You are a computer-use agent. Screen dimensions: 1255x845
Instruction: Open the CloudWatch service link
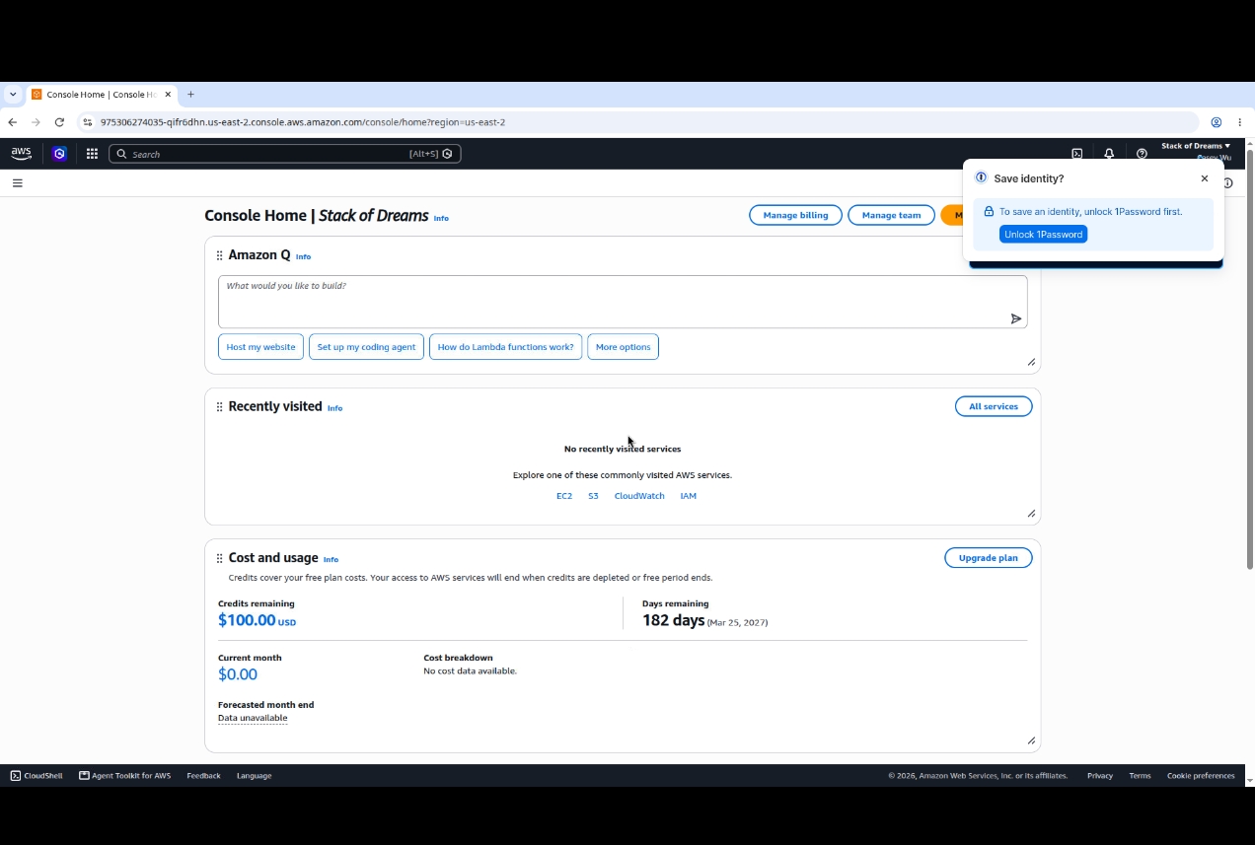639,496
